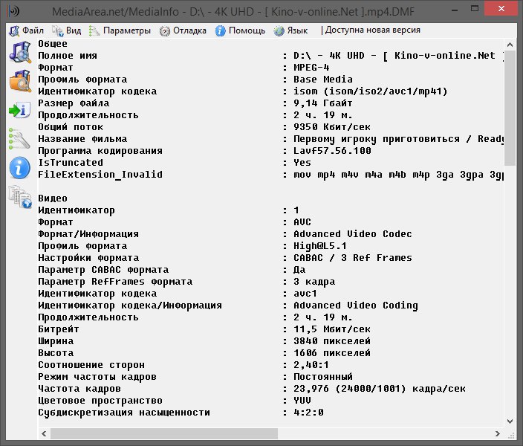Click the Субдискретизация насыщенности label
Screen dimensions: 523x446
click(x=124, y=413)
